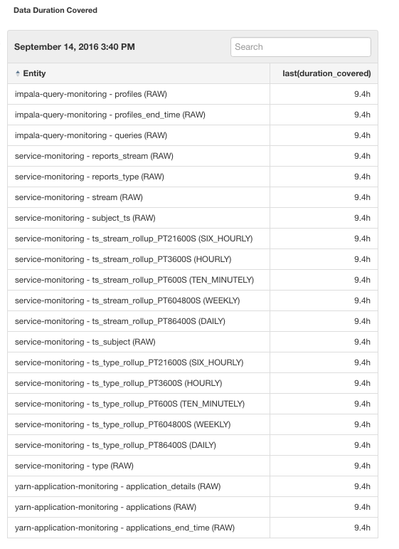Select the service-monitoring stream (RAW) row
The height and width of the screenshot is (549, 399).
pyautogui.click(x=193, y=197)
